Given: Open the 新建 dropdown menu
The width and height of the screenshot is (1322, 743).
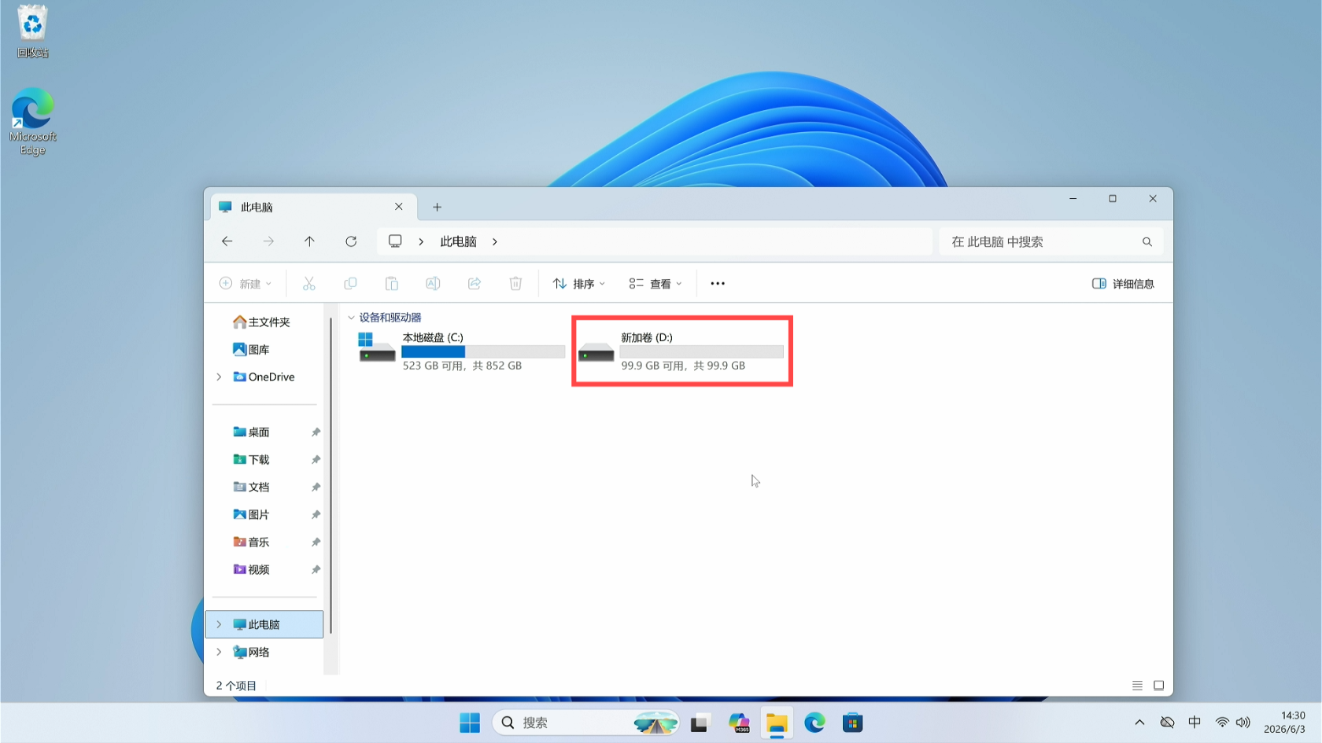Looking at the screenshot, I should [246, 284].
